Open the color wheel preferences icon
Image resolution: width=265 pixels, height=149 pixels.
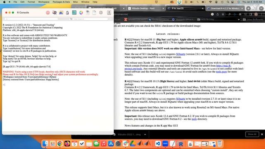click(81, 12)
